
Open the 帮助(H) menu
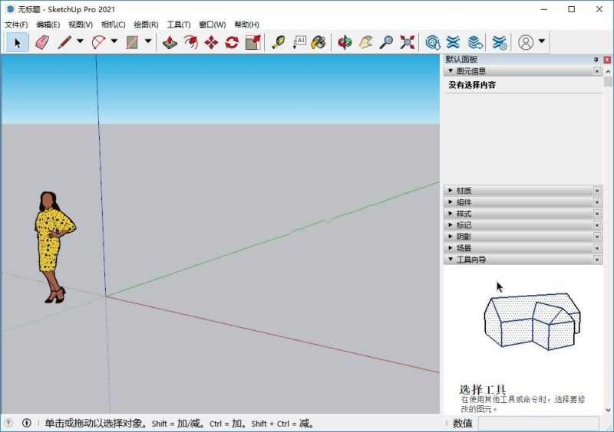(246, 25)
